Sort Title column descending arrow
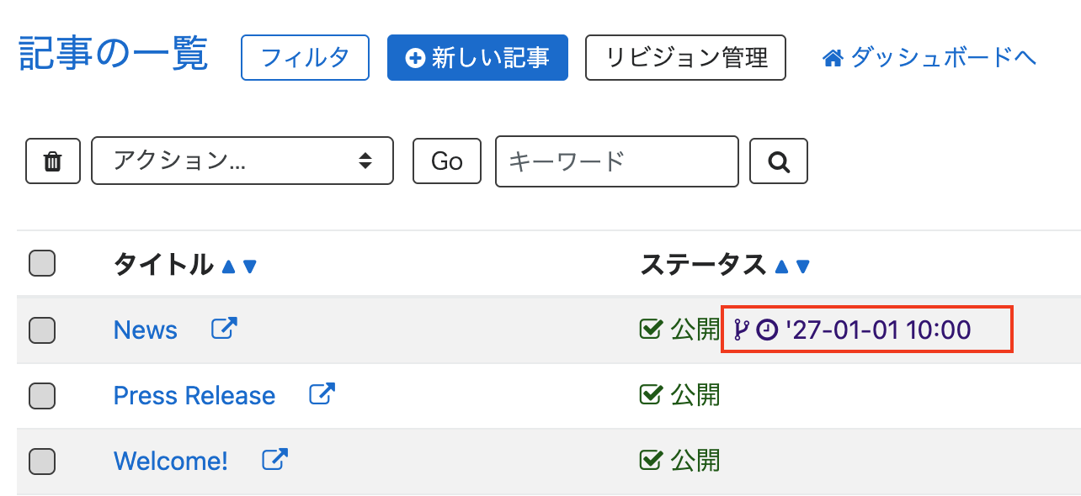This screenshot has height=496, width=1081. [249, 266]
